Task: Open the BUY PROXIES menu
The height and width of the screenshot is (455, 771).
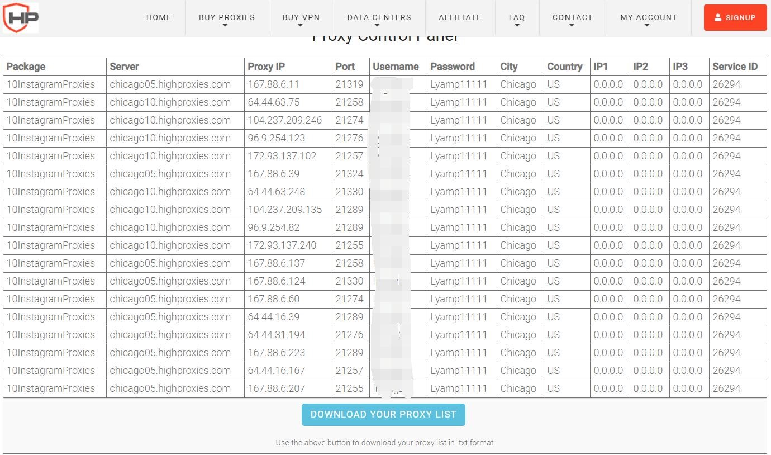Action: pyautogui.click(x=227, y=17)
